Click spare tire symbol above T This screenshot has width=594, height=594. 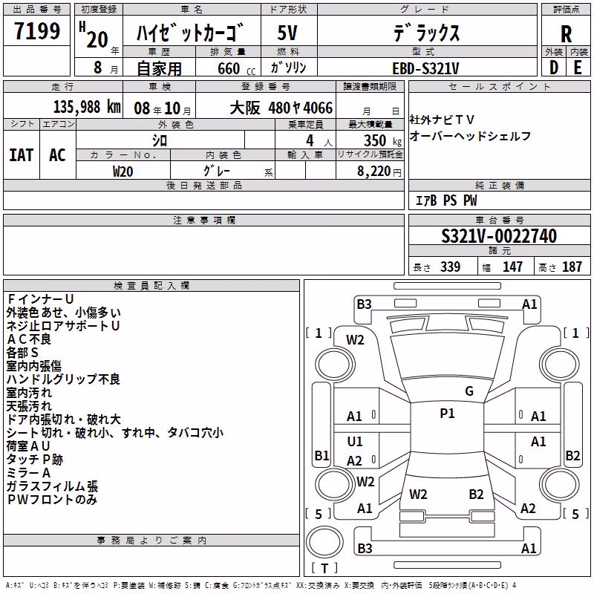pyautogui.click(x=324, y=541)
